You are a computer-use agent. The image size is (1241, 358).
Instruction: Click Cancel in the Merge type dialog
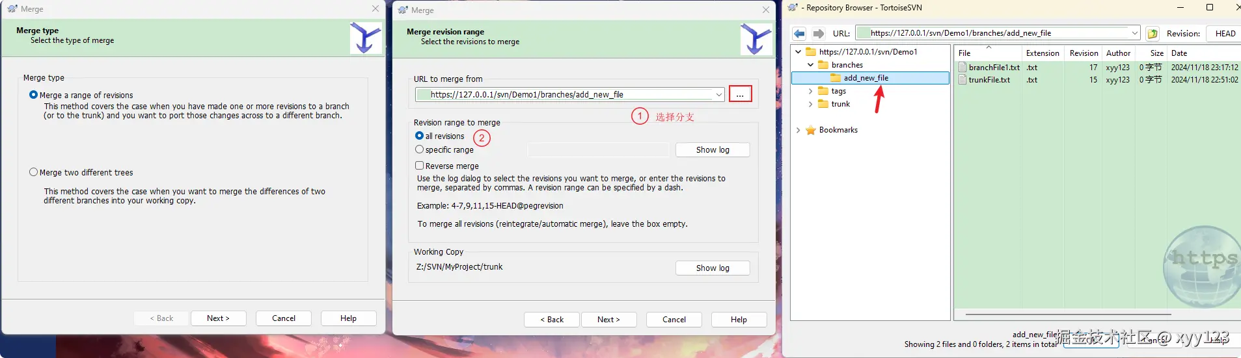[x=284, y=318]
